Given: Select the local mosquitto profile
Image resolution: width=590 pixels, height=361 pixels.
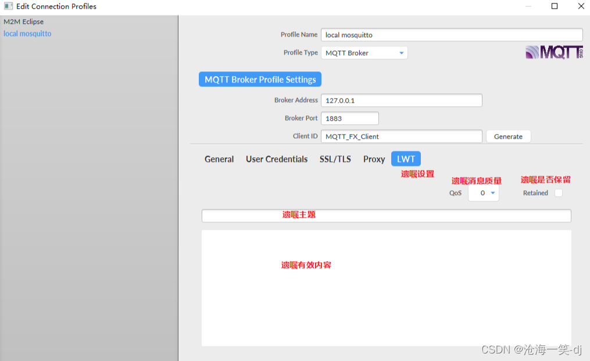Looking at the screenshot, I should point(27,34).
